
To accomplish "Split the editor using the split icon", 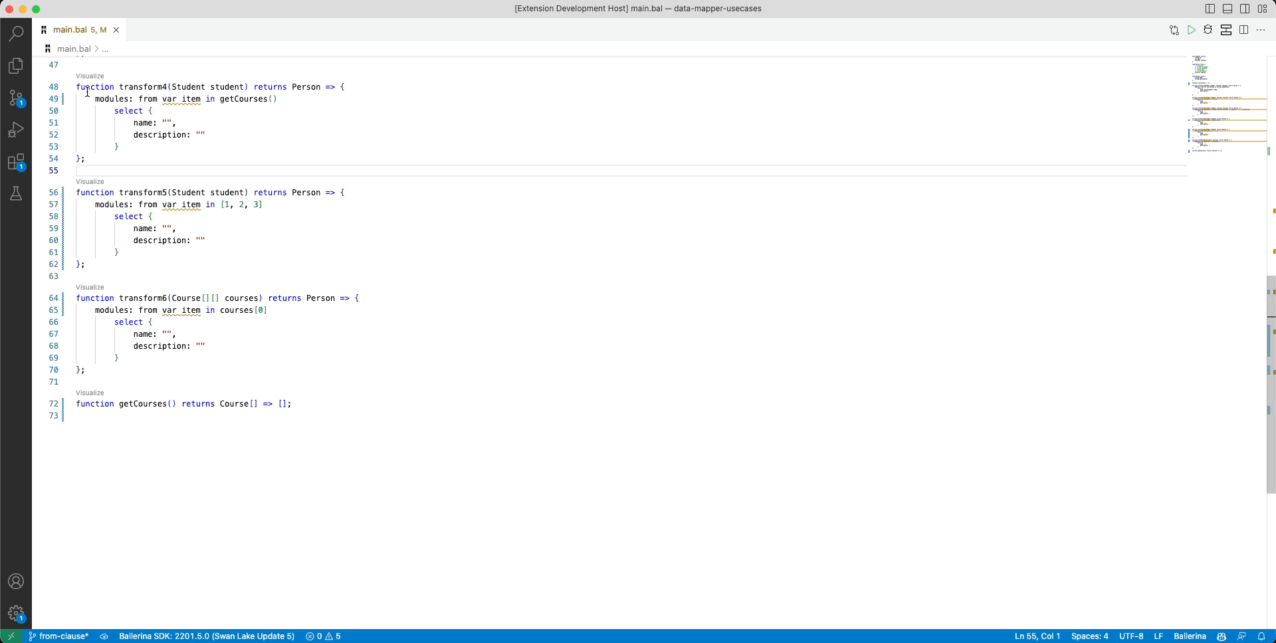I will 1244,30.
